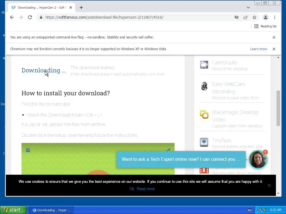This screenshot has height=214, width=286.
Task: Share this page via share icon
Action: [246, 17]
